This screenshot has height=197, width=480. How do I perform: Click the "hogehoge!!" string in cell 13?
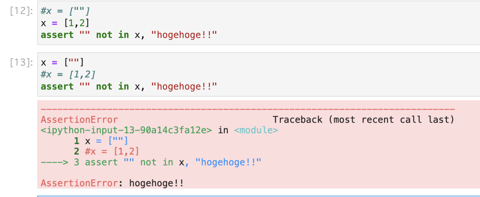(x=184, y=87)
